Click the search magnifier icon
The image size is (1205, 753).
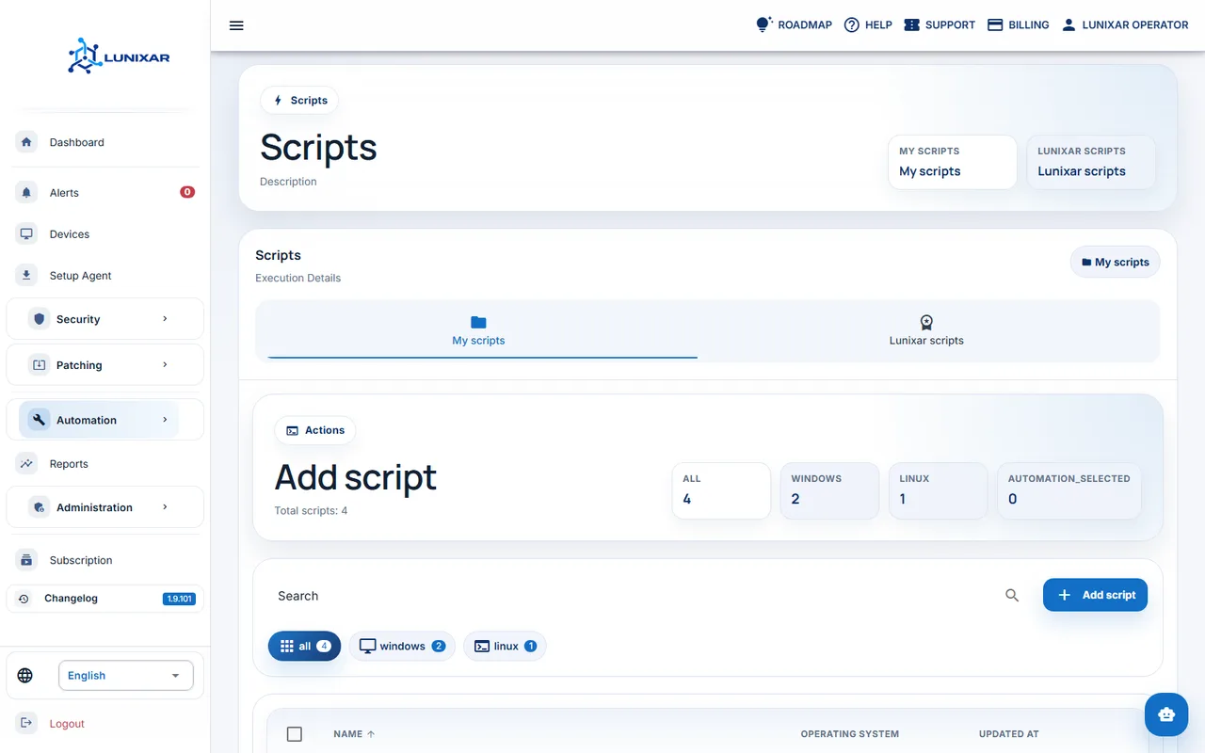click(x=1012, y=595)
